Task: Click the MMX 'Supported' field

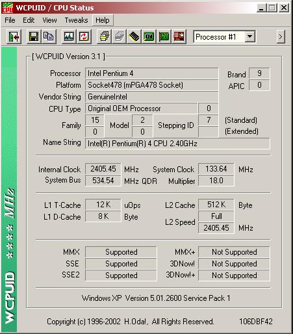Action: tap(121, 252)
